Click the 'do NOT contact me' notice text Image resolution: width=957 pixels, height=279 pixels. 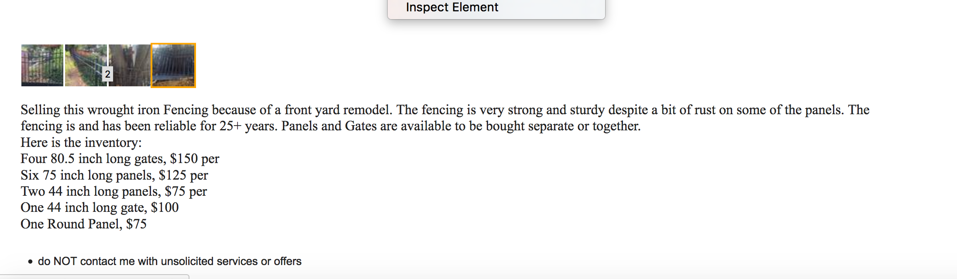pos(169,261)
